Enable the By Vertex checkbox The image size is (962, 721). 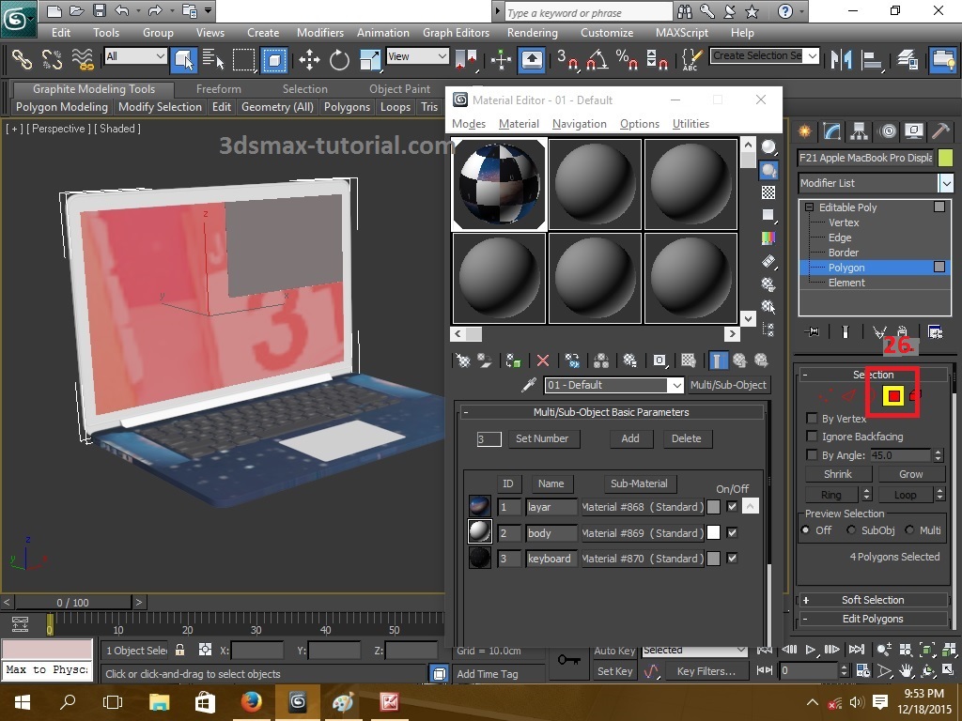(x=812, y=419)
